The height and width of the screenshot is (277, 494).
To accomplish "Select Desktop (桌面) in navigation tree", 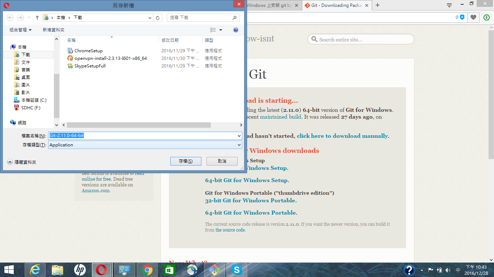I will click(26, 78).
